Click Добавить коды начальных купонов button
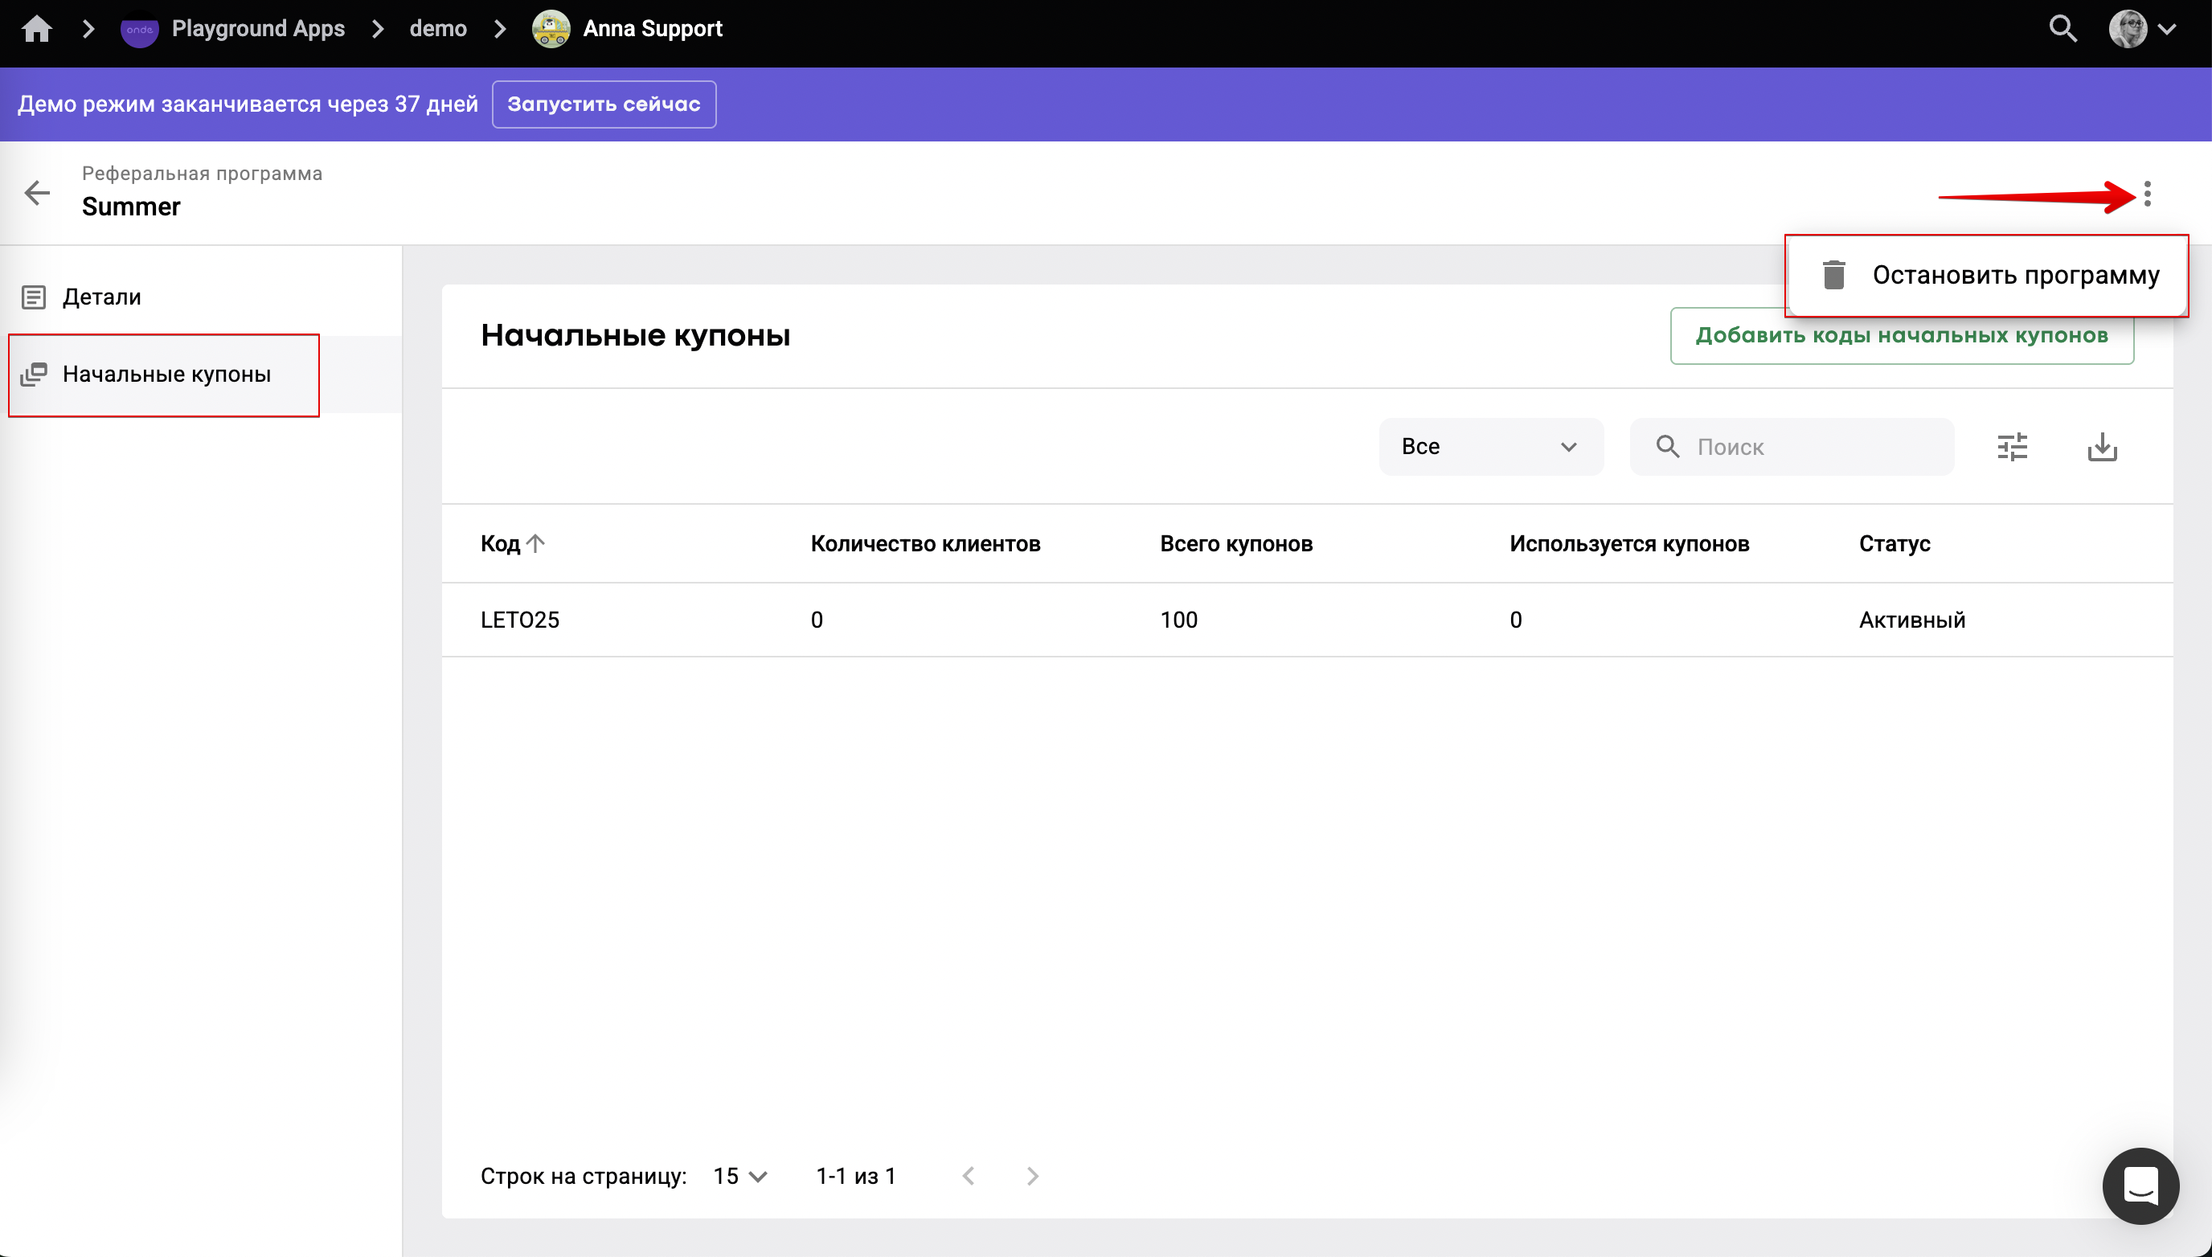The width and height of the screenshot is (2212, 1257). pyautogui.click(x=1901, y=336)
